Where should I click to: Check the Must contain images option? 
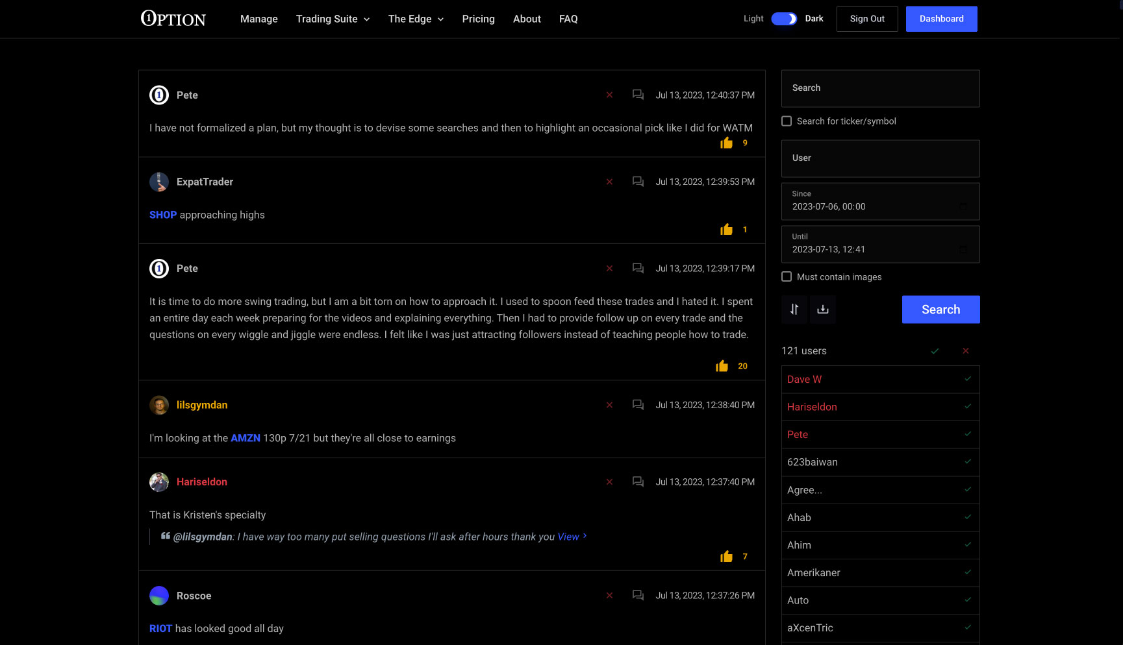click(x=787, y=276)
